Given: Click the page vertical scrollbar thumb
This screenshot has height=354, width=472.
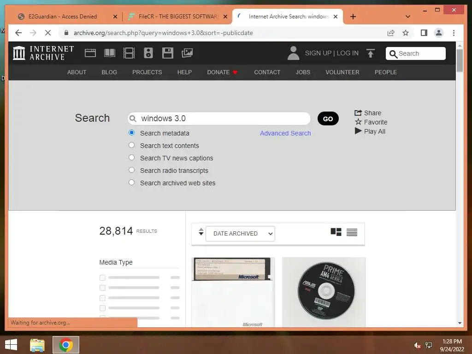Looking at the screenshot, I should pyautogui.click(x=460, y=60).
